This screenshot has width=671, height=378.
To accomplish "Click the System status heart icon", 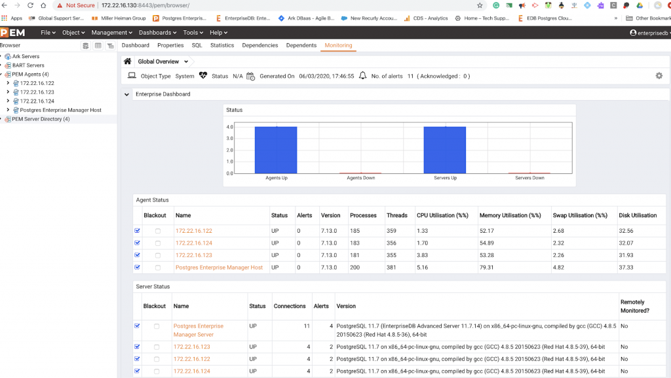I will [x=203, y=76].
